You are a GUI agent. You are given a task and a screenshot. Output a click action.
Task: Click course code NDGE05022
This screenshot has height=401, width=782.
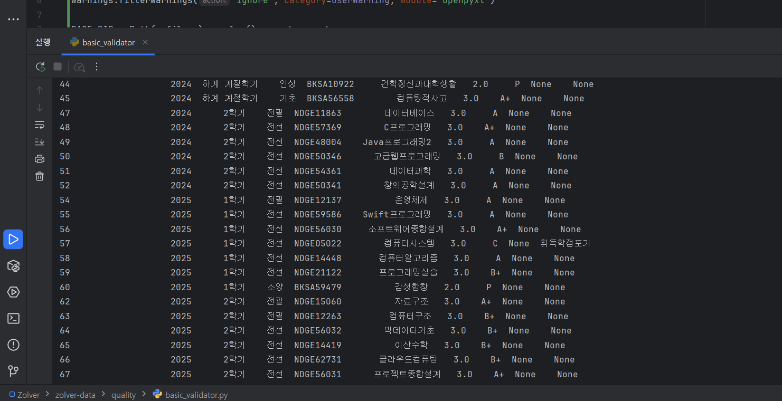pyautogui.click(x=318, y=244)
